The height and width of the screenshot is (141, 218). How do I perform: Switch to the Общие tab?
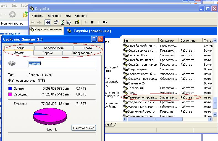pyautogui.click(x=19, y=52)
